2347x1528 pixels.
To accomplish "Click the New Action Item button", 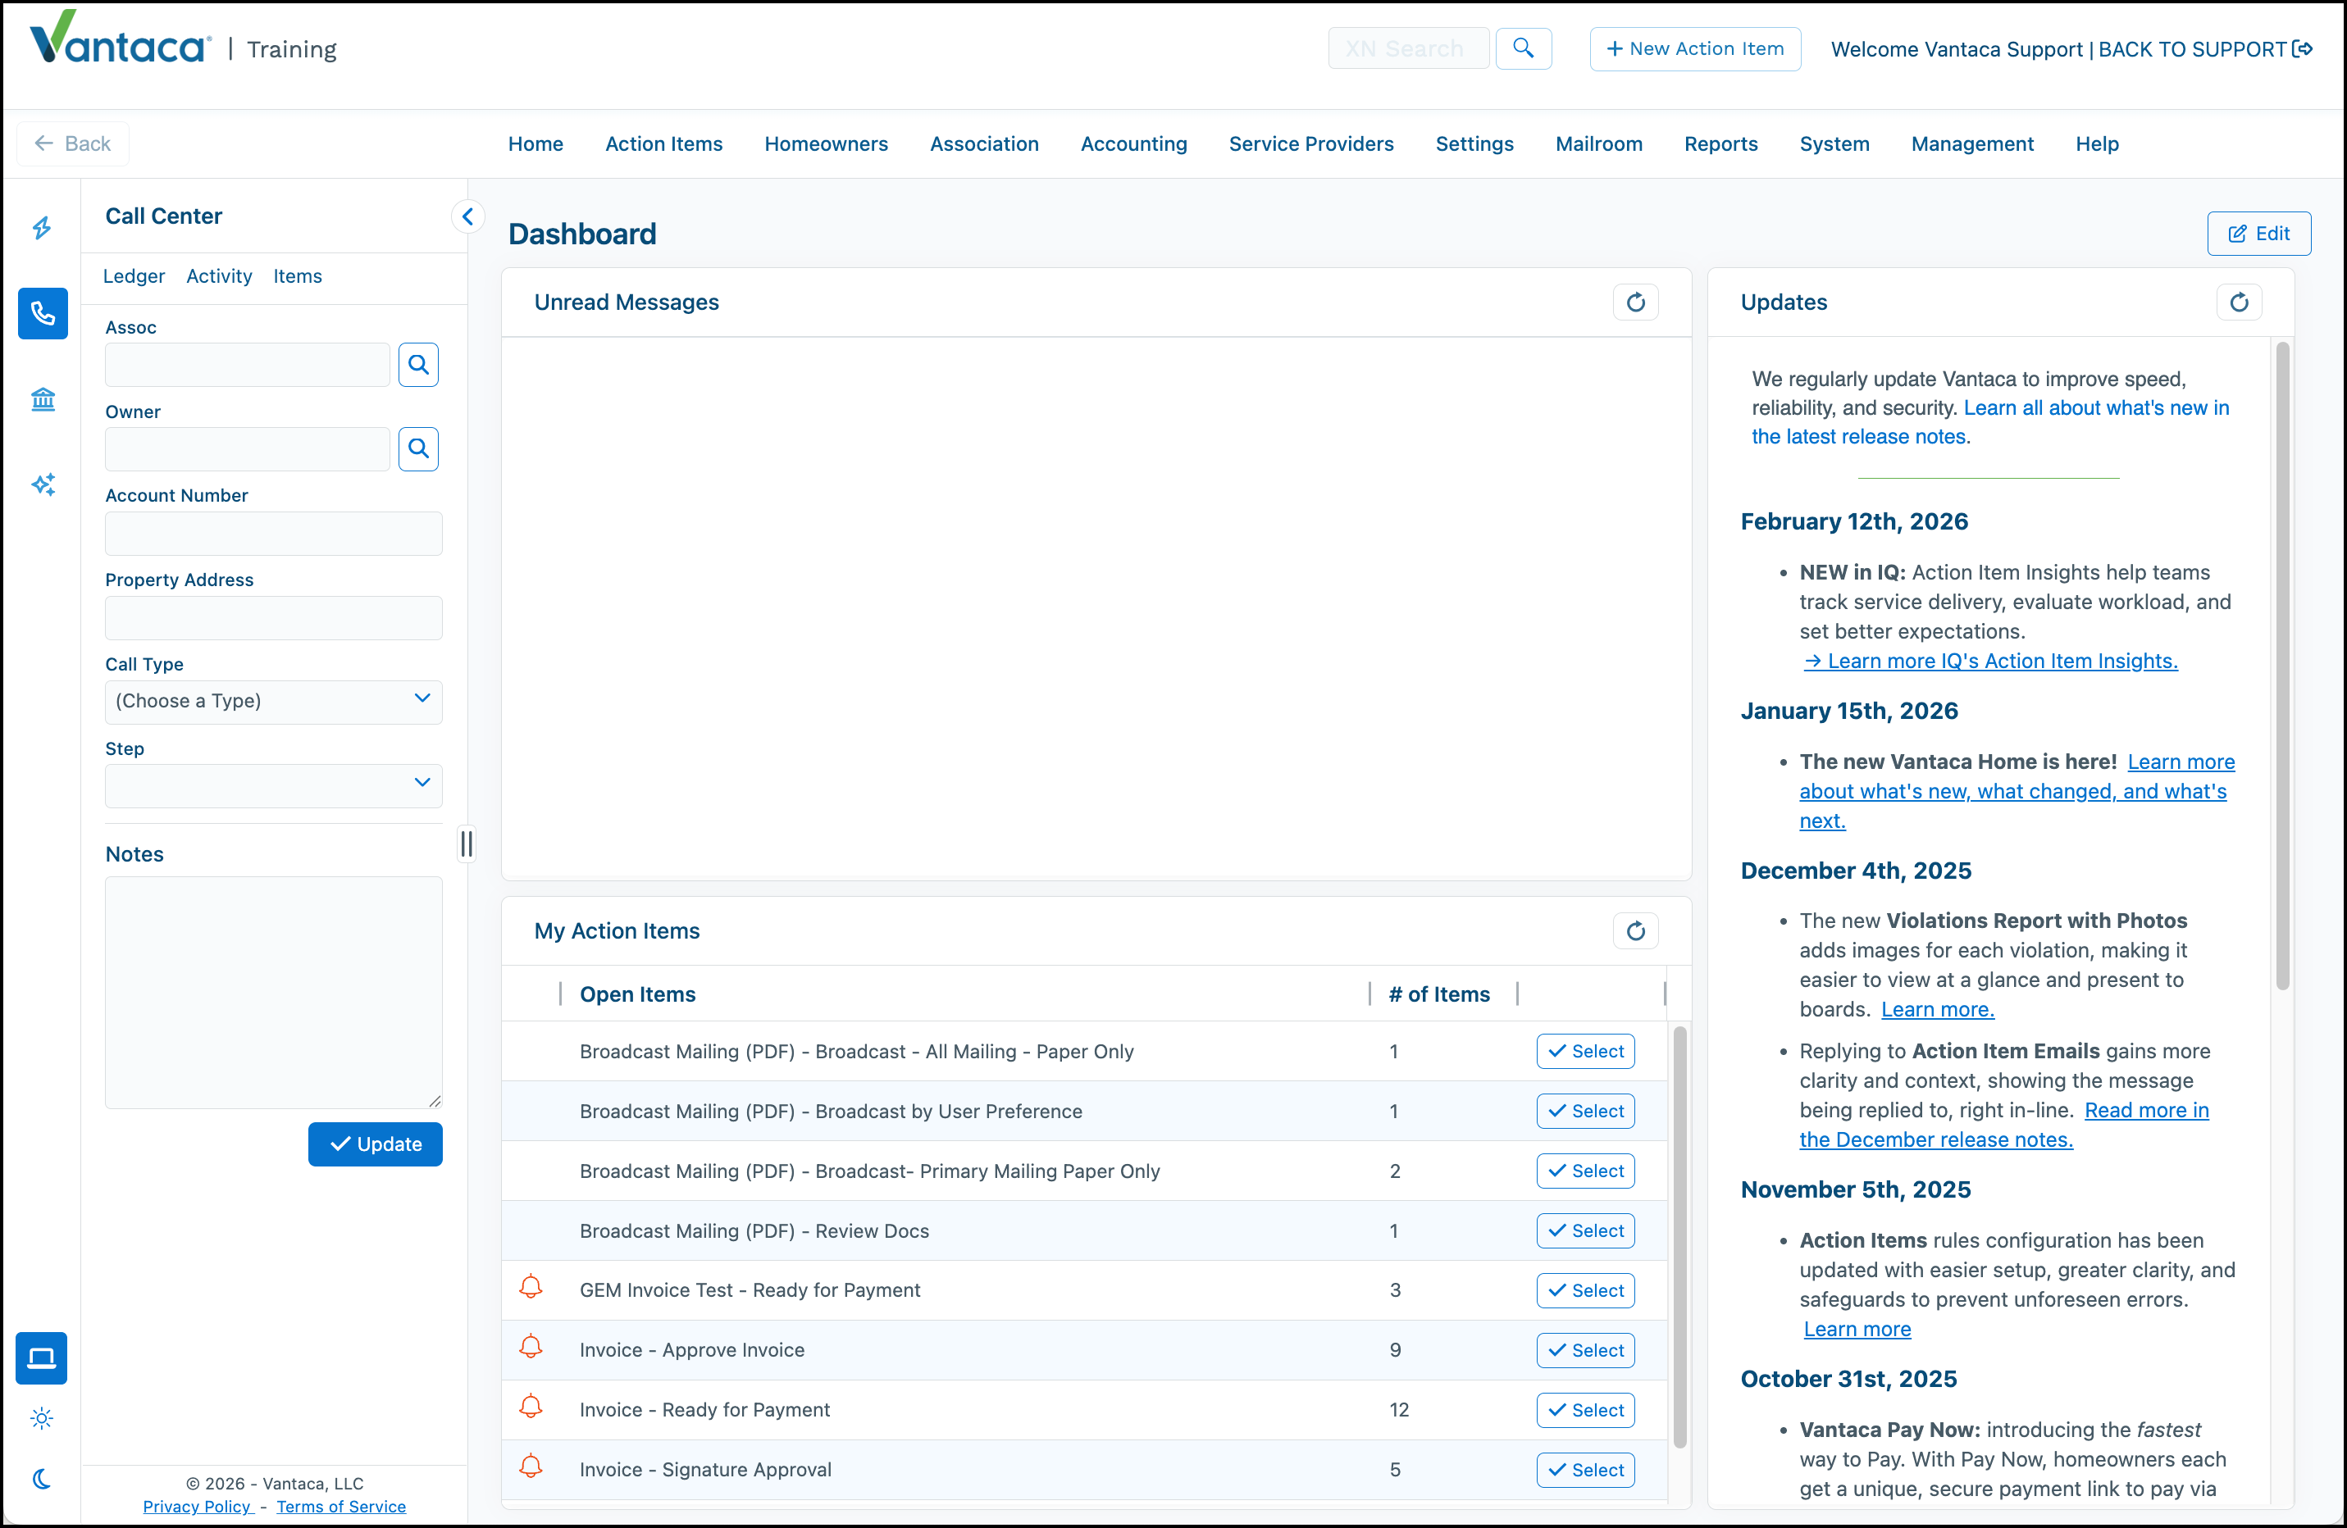I will (x=1694, y=48).
